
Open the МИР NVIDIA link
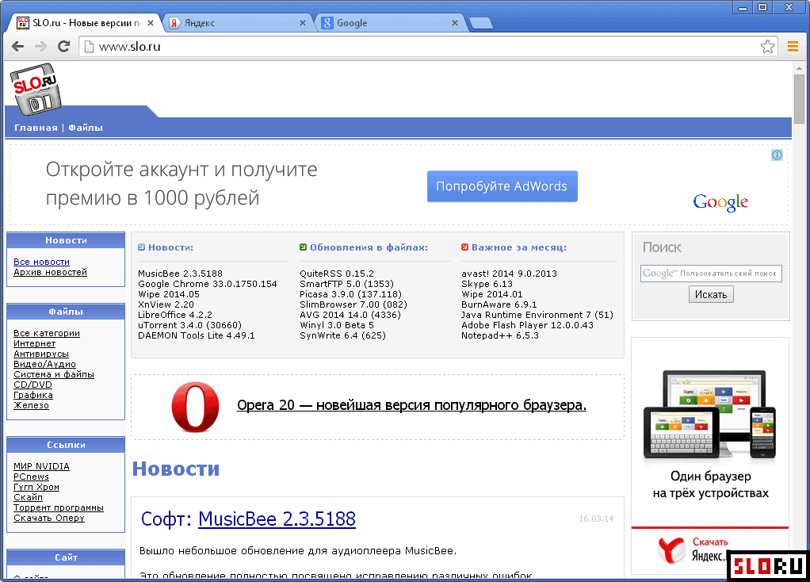click(41, 467)
